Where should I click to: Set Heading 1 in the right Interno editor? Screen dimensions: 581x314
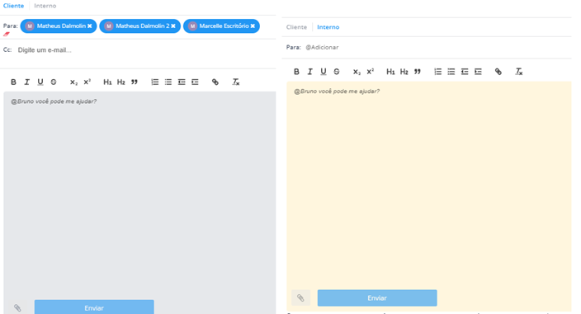point(390,72)
